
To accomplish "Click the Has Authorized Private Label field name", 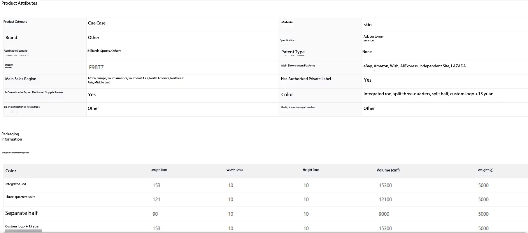I will tap(306, 79).
